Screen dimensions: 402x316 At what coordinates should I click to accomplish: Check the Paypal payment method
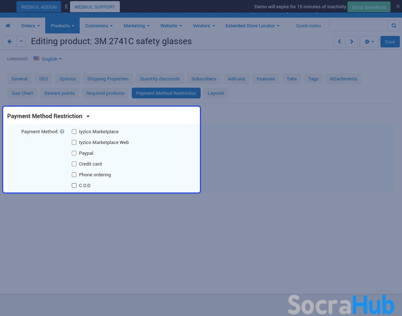click(74, 153)
